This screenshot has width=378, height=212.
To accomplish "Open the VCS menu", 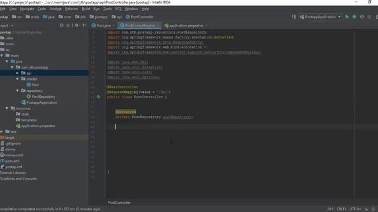I will tap(118, 9).
